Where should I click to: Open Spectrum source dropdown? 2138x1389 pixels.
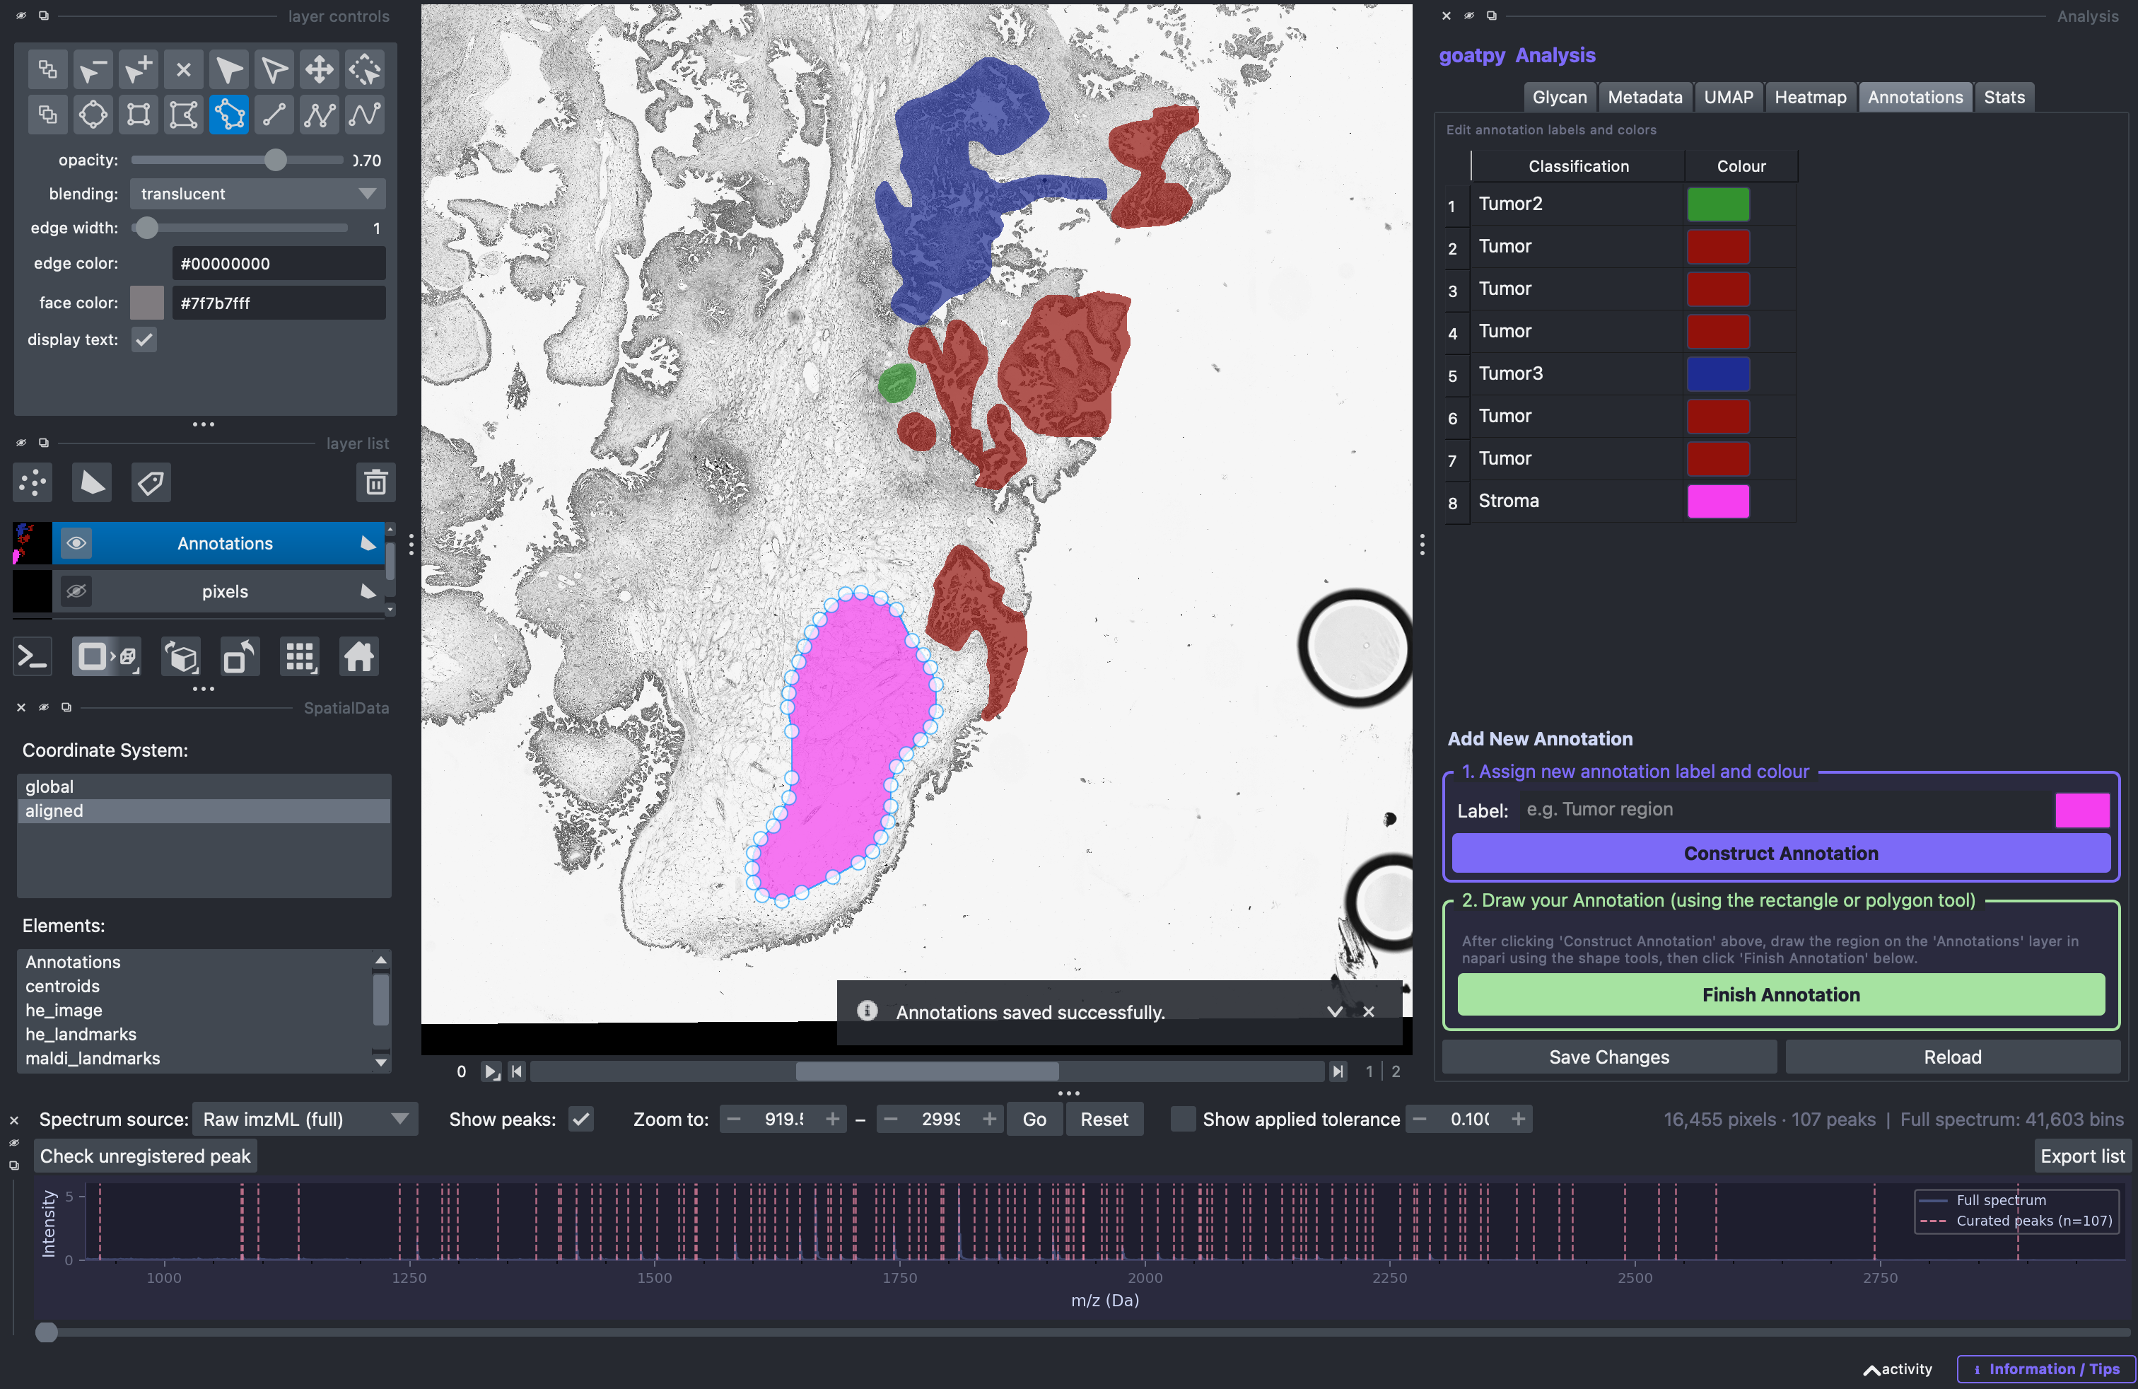305,1120
